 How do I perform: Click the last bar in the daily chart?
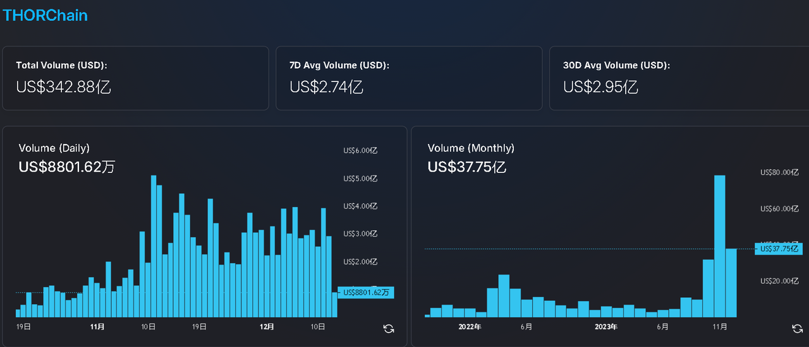click(334, 304)
